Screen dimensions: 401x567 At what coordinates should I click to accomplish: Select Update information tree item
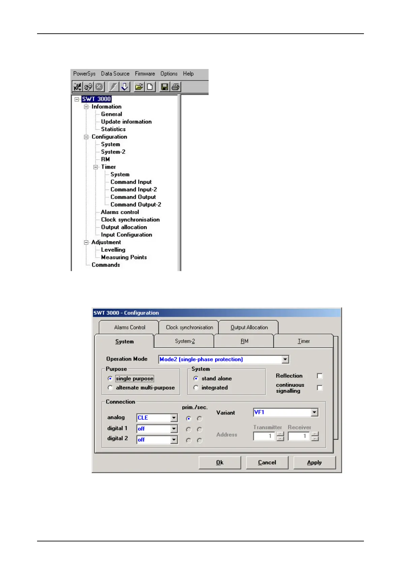[x=126, y=122]
